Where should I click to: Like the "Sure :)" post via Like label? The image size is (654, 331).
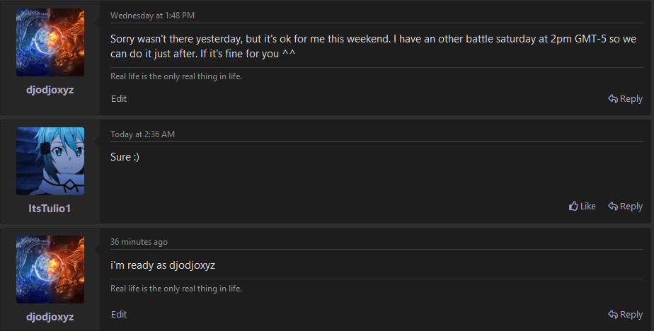point(587,207)
